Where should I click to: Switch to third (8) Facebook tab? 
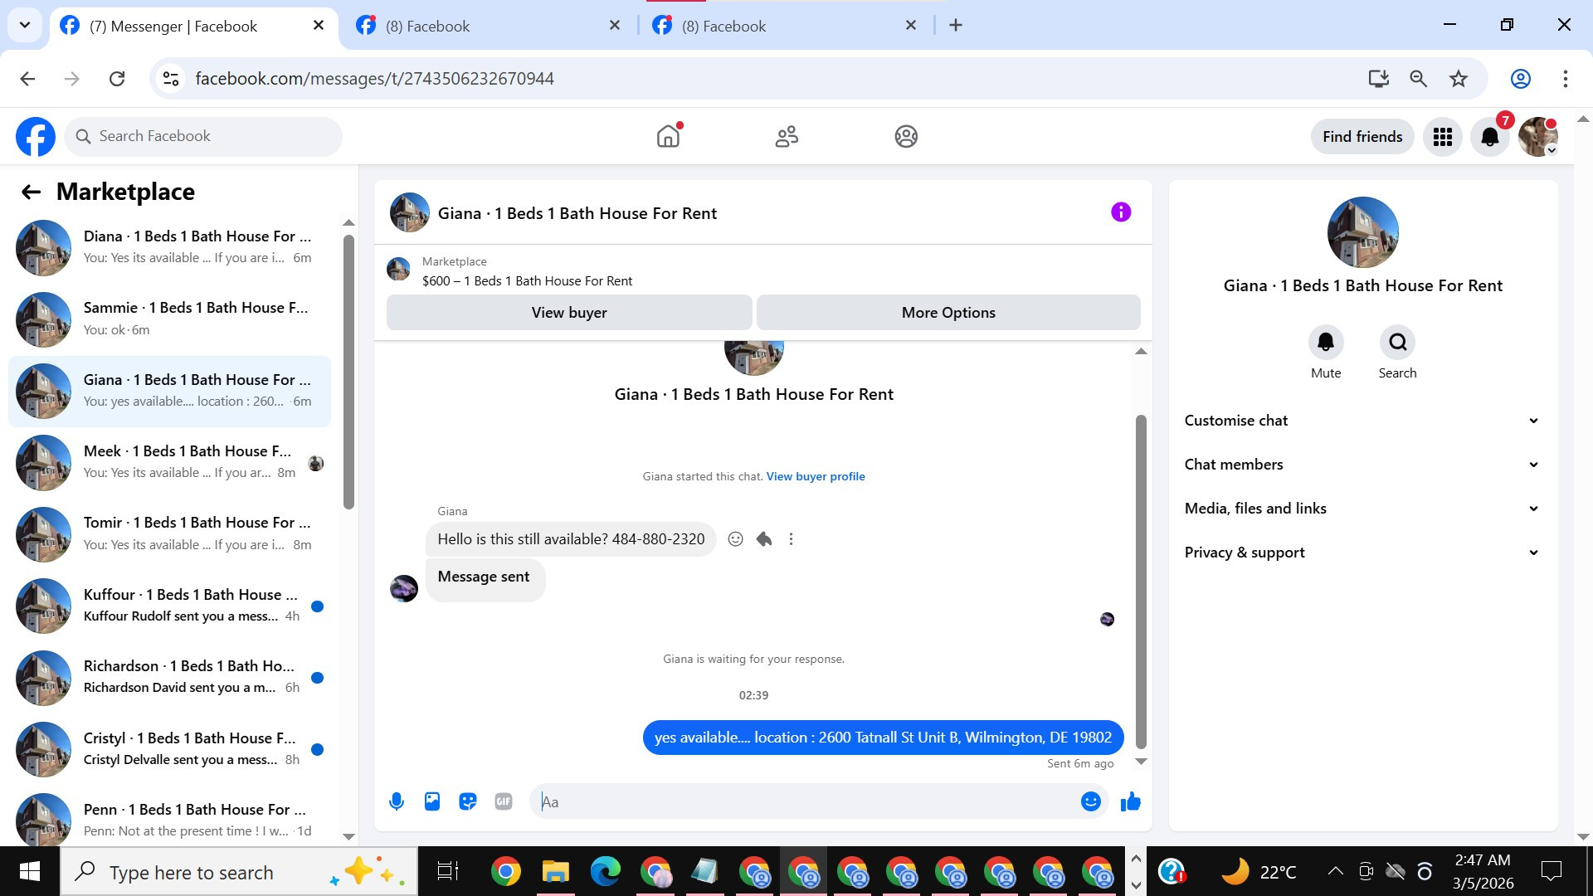[x=786, y=27]
